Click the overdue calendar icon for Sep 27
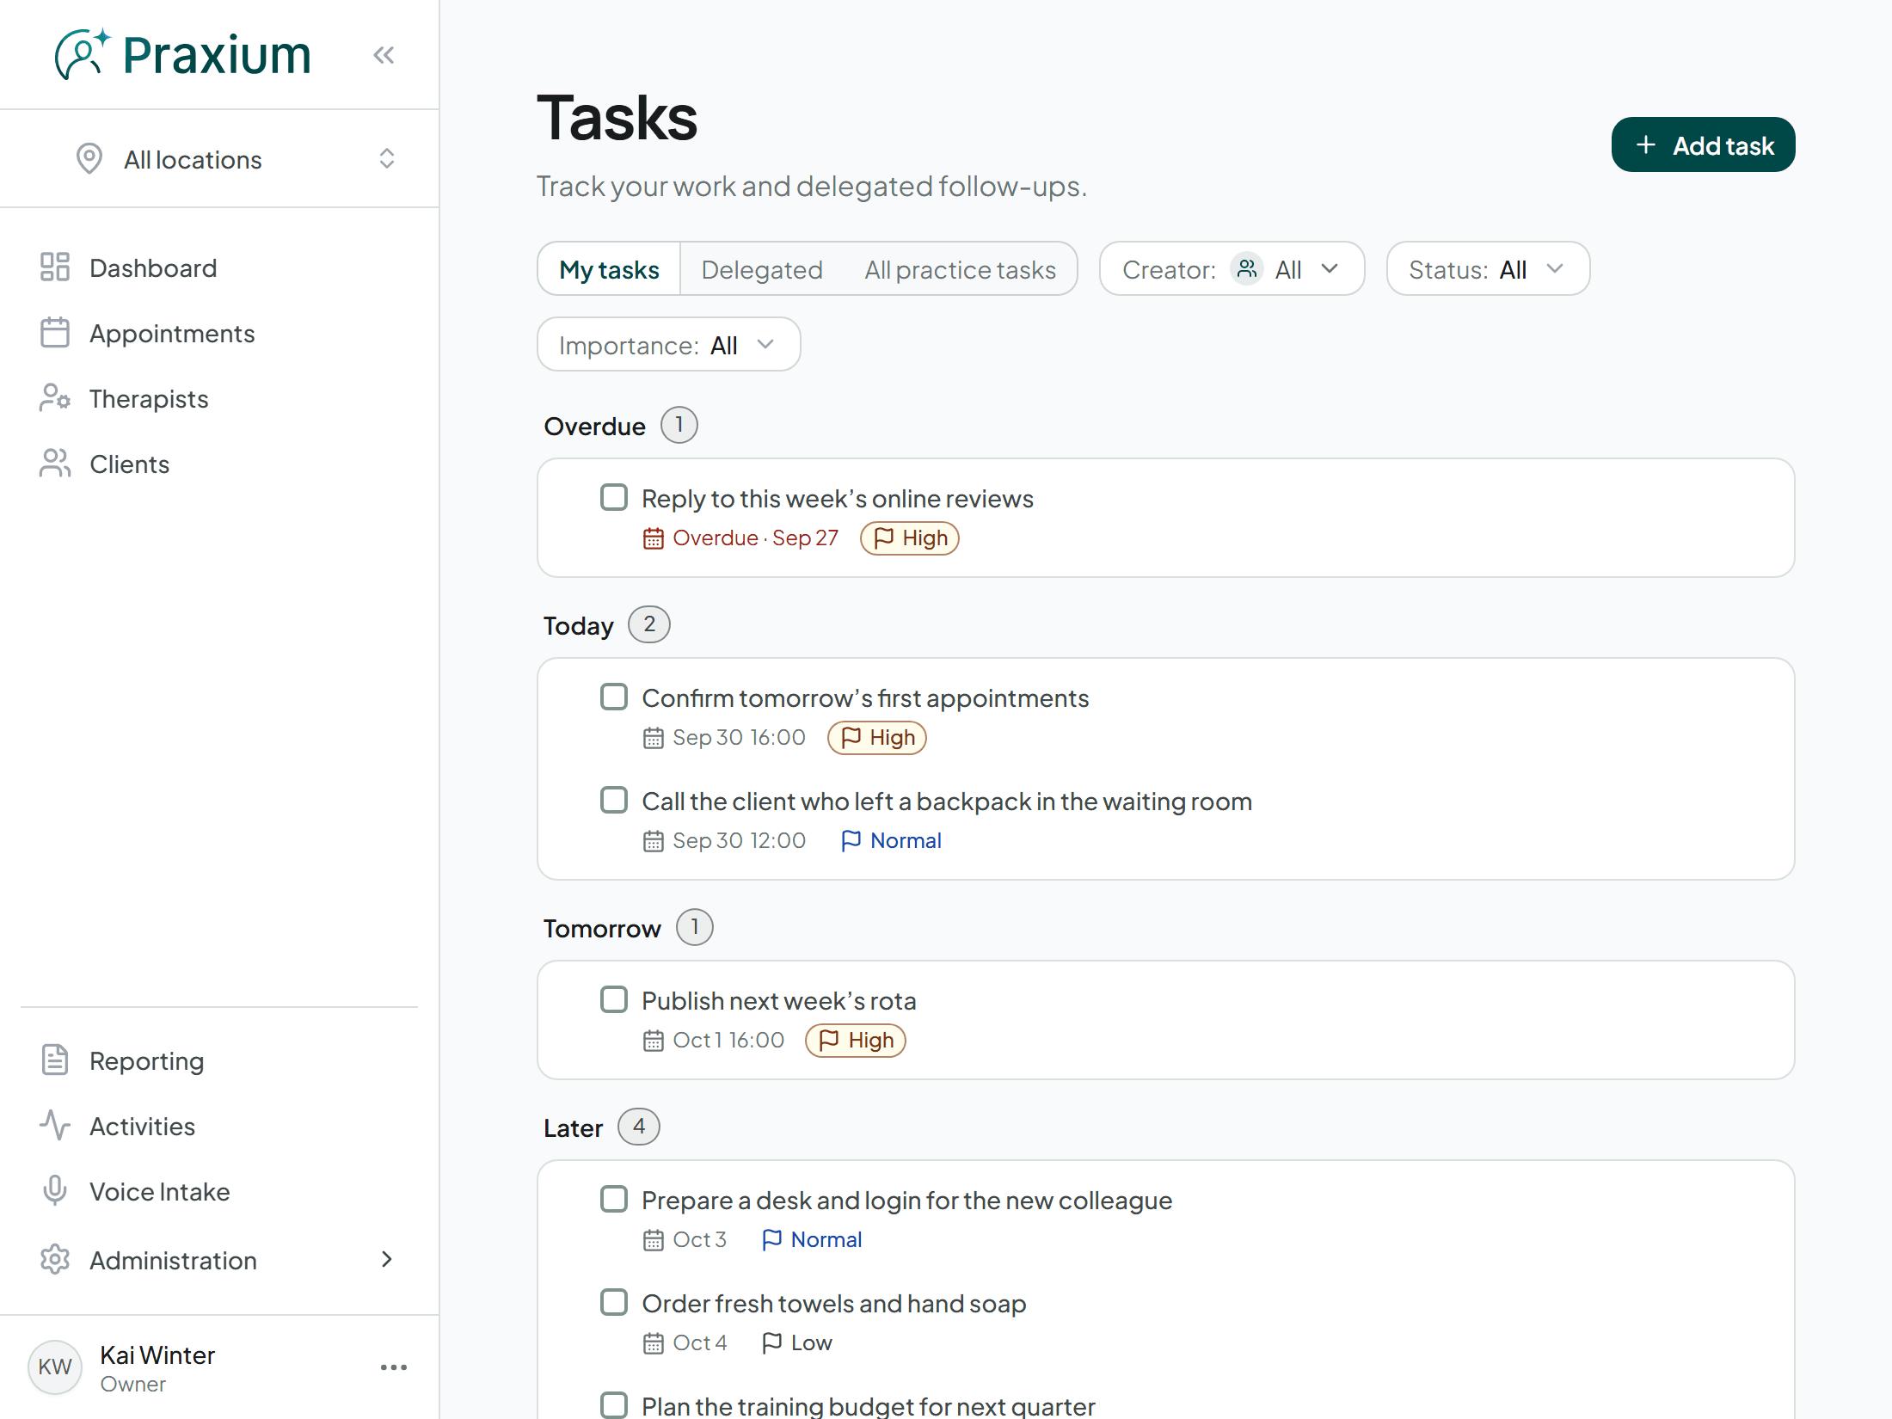1892x1419 pixels. 654,538
